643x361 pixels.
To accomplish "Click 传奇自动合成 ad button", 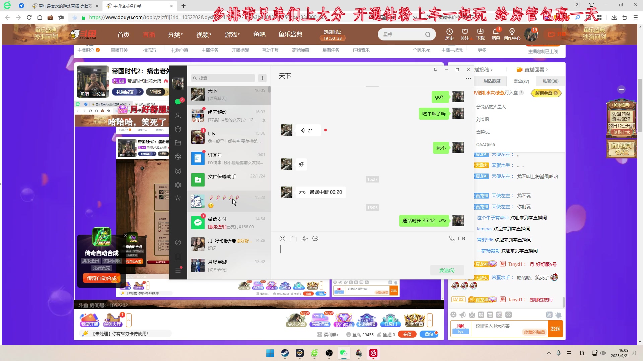I will coord(101,278).
